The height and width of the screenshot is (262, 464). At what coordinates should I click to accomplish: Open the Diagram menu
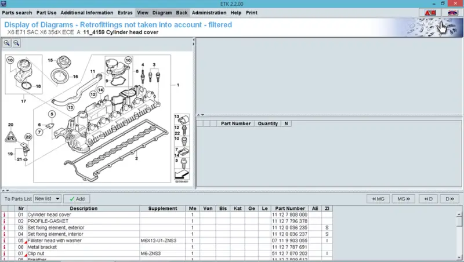coord(162,13)
